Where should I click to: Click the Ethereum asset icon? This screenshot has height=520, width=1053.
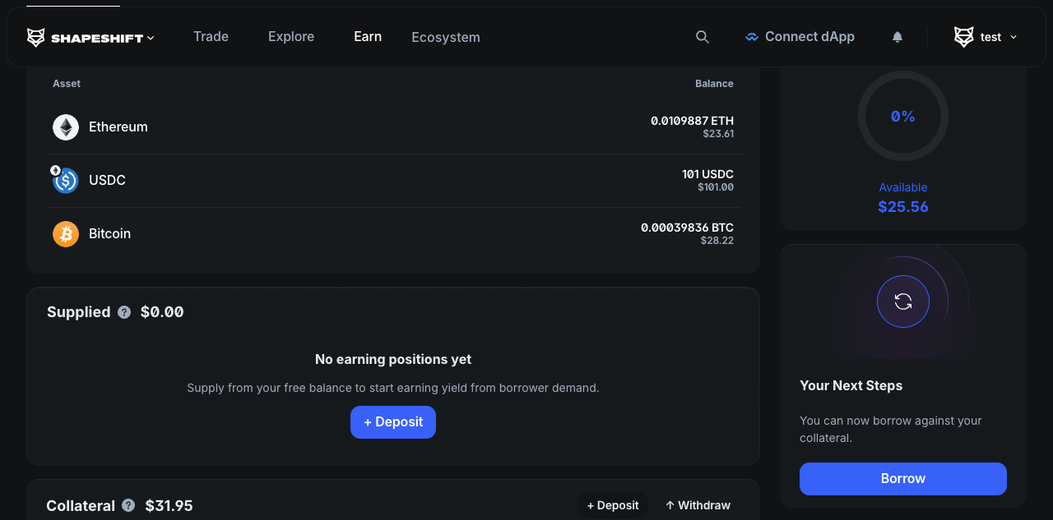[x=66, y=127]
